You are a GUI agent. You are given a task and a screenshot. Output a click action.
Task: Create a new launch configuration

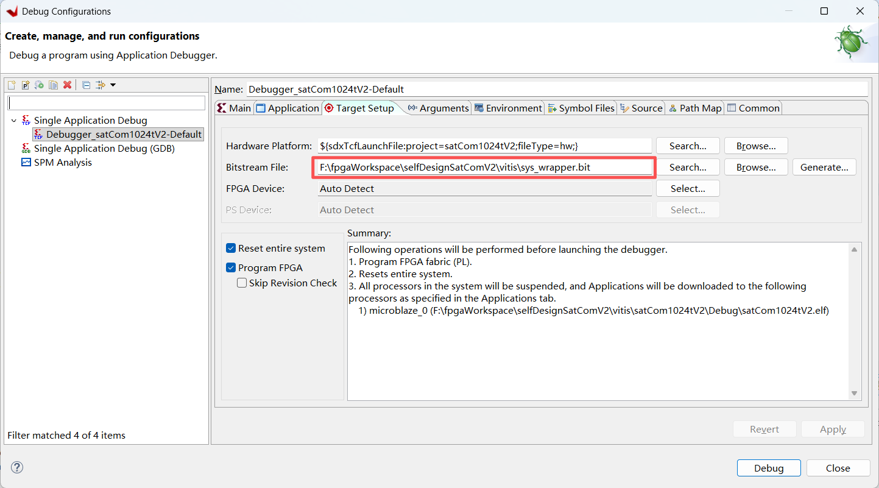click(11, 85)
